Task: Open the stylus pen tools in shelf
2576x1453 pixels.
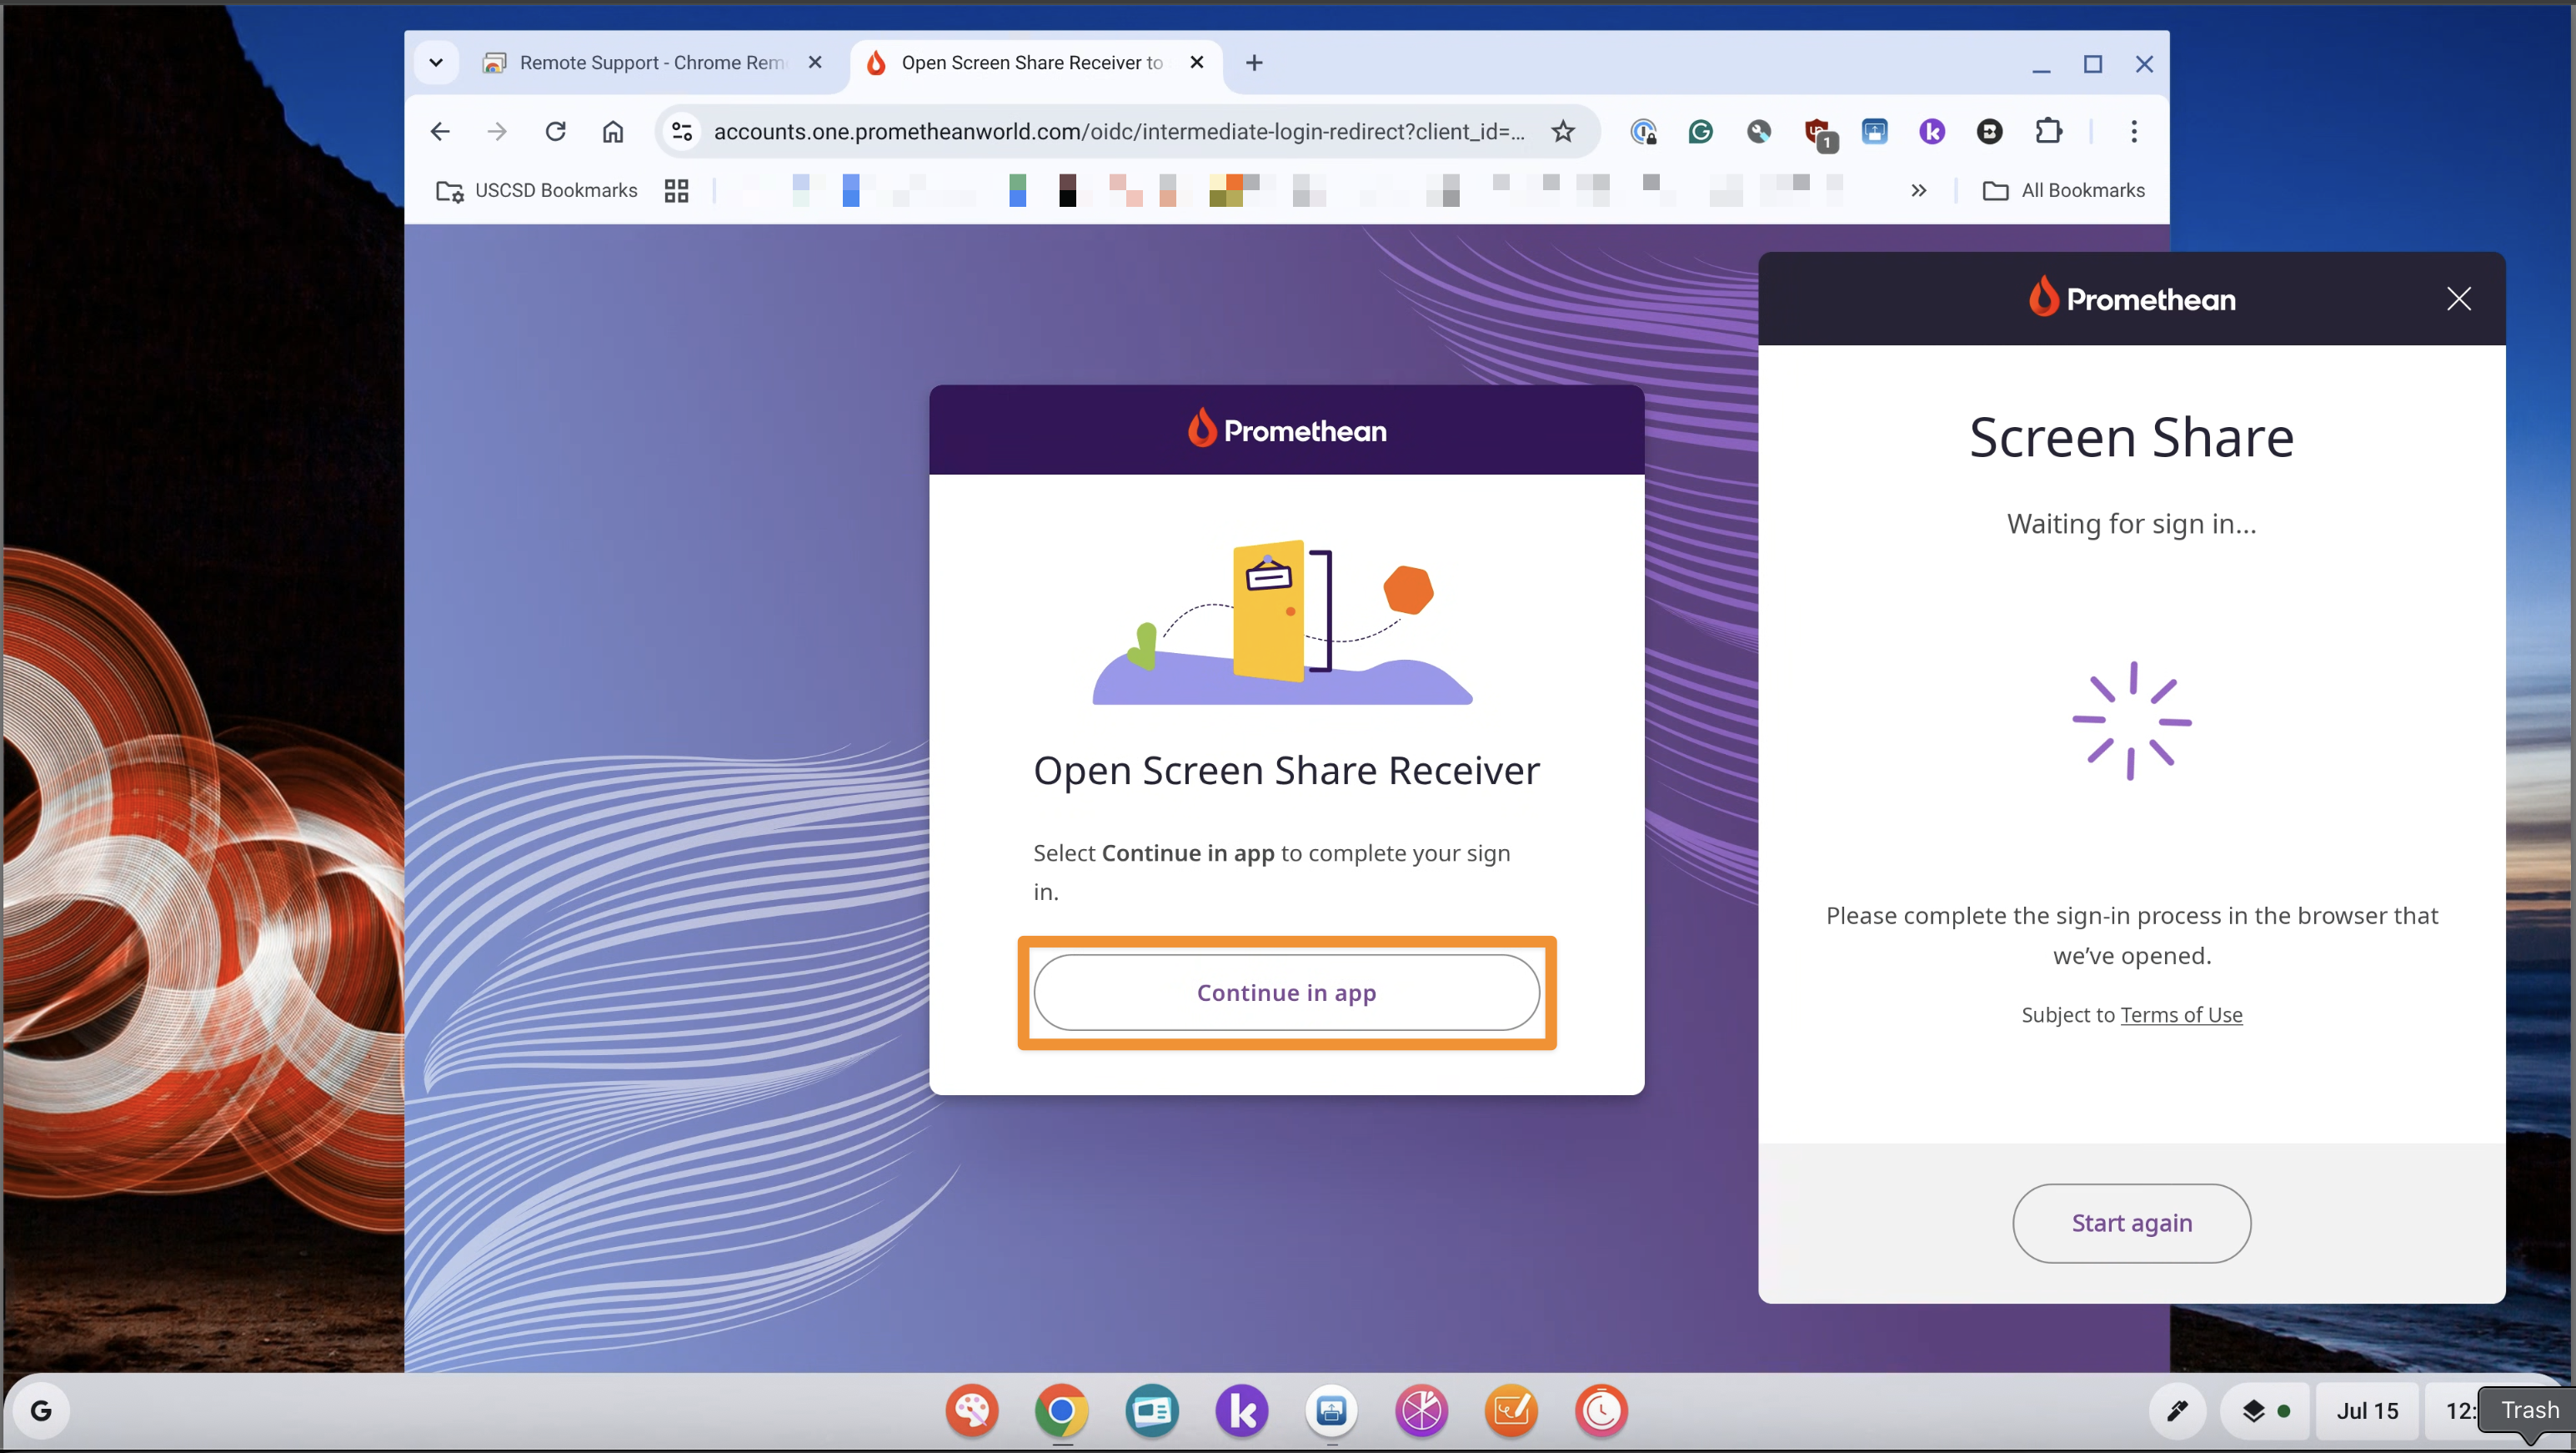Action: (x=2177, y=1410)
